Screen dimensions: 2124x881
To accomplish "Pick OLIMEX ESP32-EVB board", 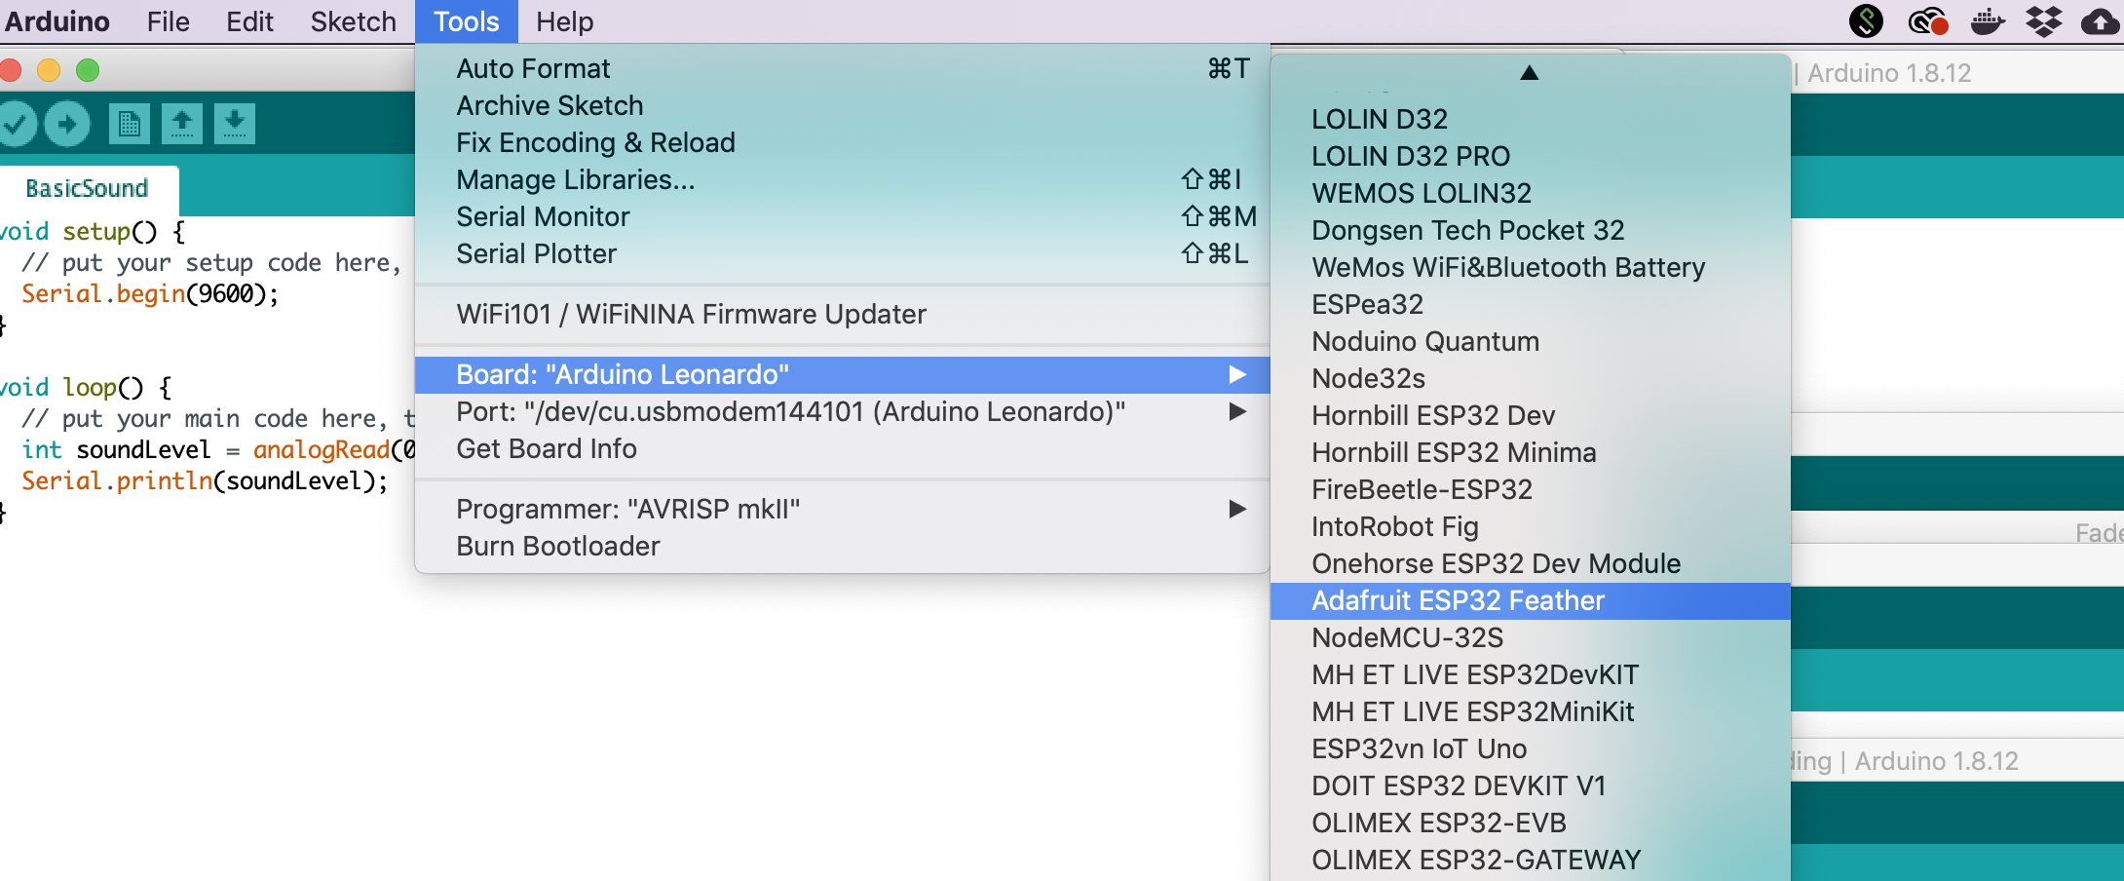I will (x=1531, y=824).
